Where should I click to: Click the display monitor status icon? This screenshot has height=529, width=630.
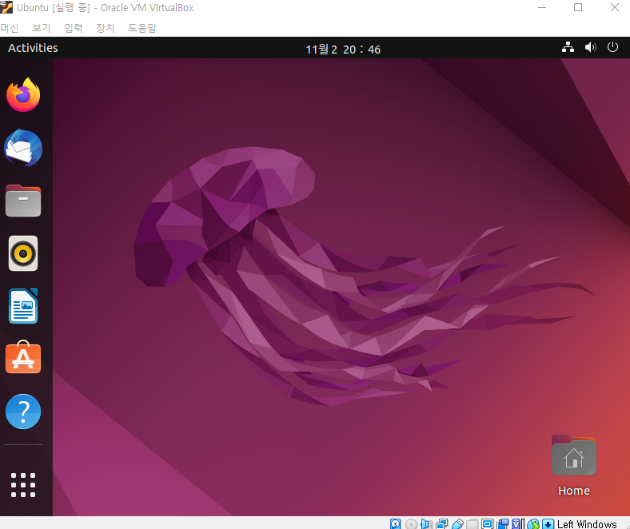point(488,523)
